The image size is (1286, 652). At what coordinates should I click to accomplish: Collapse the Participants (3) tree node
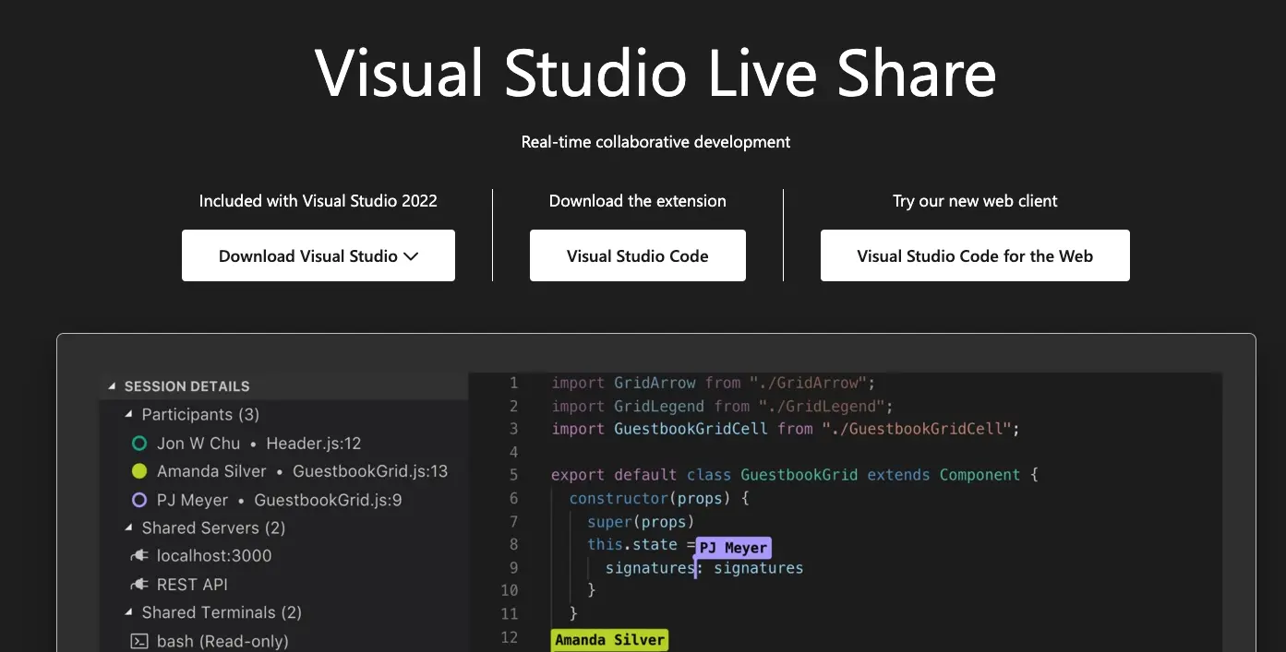point(129,415)
